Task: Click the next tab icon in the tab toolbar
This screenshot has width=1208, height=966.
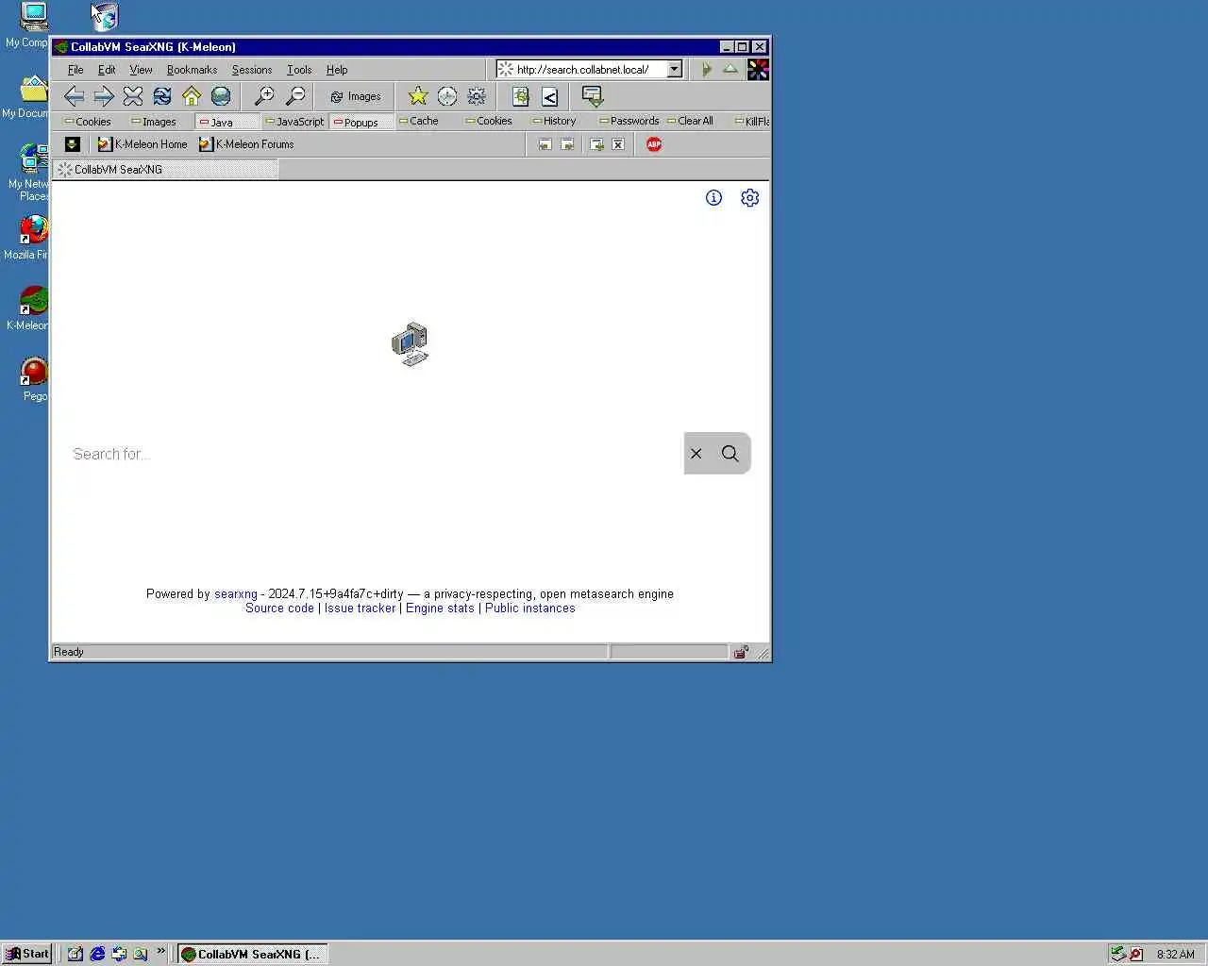Action: click(x=567, y=144)
